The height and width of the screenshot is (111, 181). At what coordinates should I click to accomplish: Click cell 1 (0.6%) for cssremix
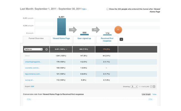pos(84,68)
